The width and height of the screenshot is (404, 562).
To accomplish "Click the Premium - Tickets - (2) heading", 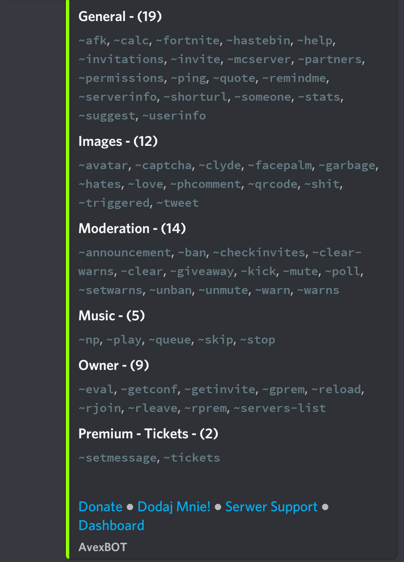I will click(x=148, y=434).
